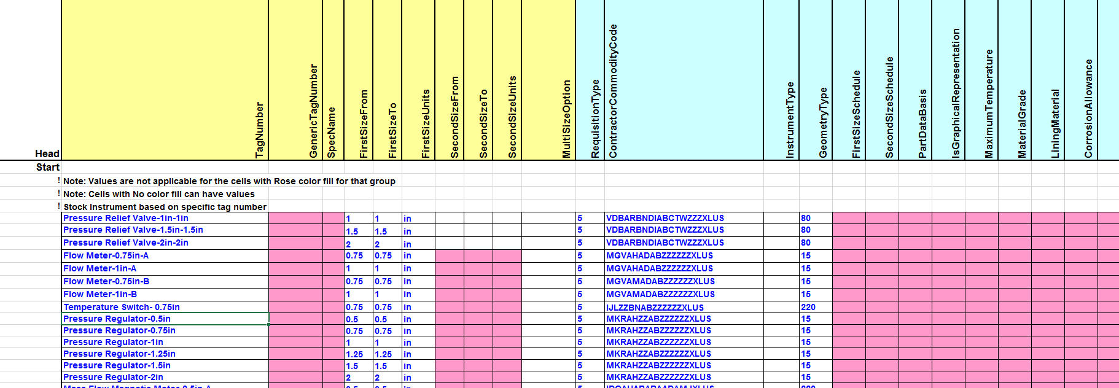Screen dimensions: 1119x388
Task: Select the No color fill note
Action: coord(159,194)
